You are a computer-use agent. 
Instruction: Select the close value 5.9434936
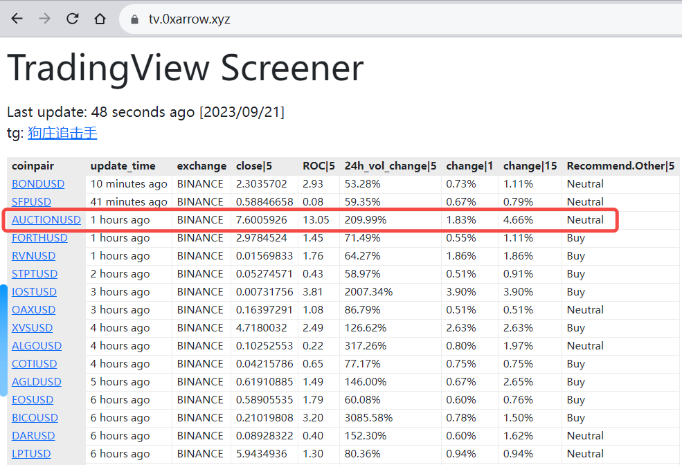coord(262,454)
